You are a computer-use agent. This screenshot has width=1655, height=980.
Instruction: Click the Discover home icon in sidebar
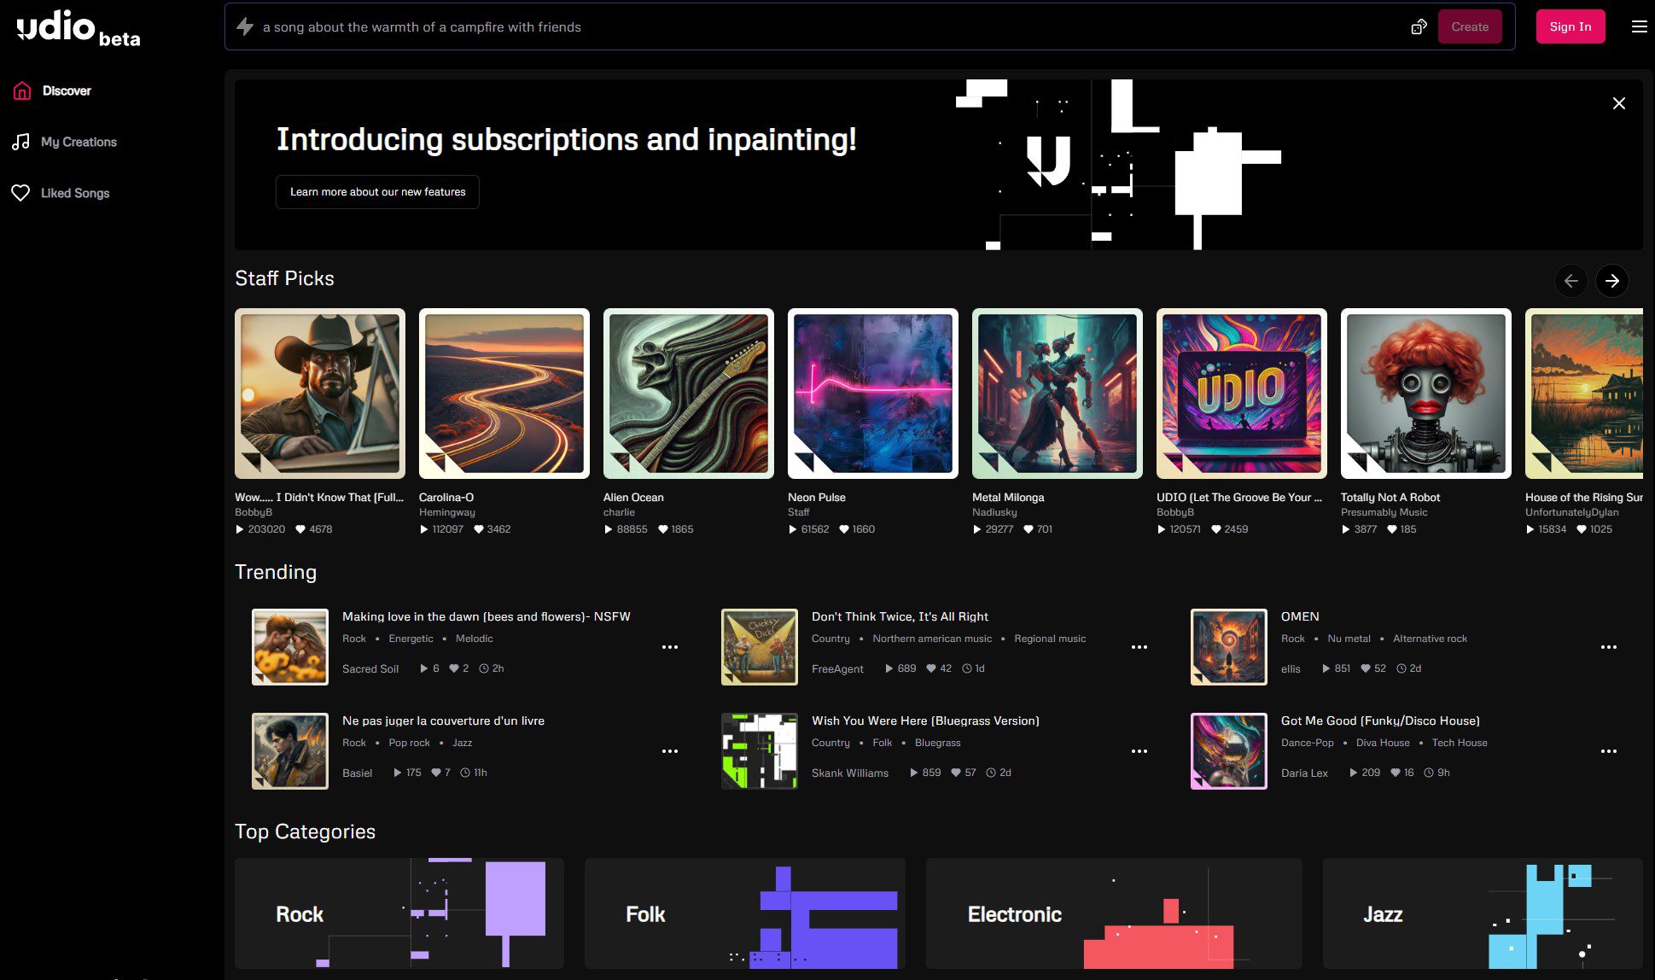tap(22, 90)
